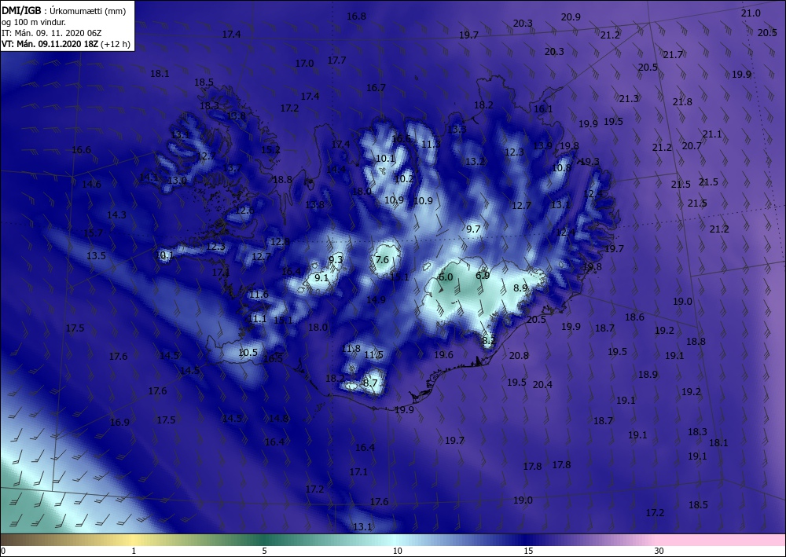Click the map value 10.2
The image size is (786, 557).
[x=404, y=179]
